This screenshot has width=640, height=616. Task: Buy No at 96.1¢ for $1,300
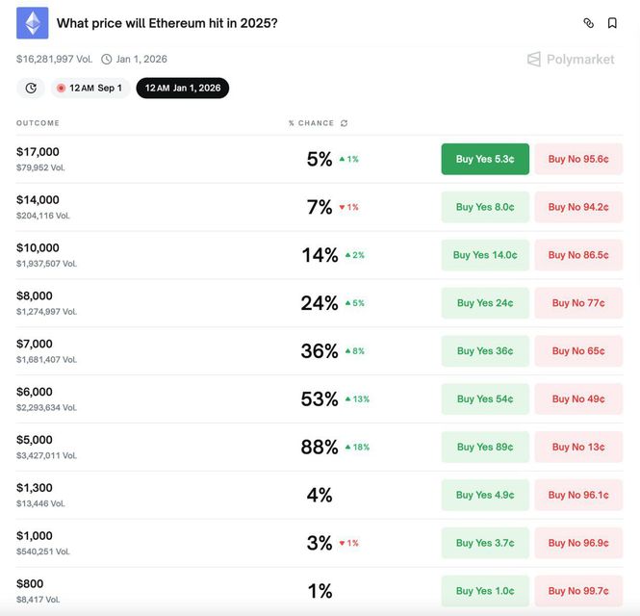click(578, 495)
